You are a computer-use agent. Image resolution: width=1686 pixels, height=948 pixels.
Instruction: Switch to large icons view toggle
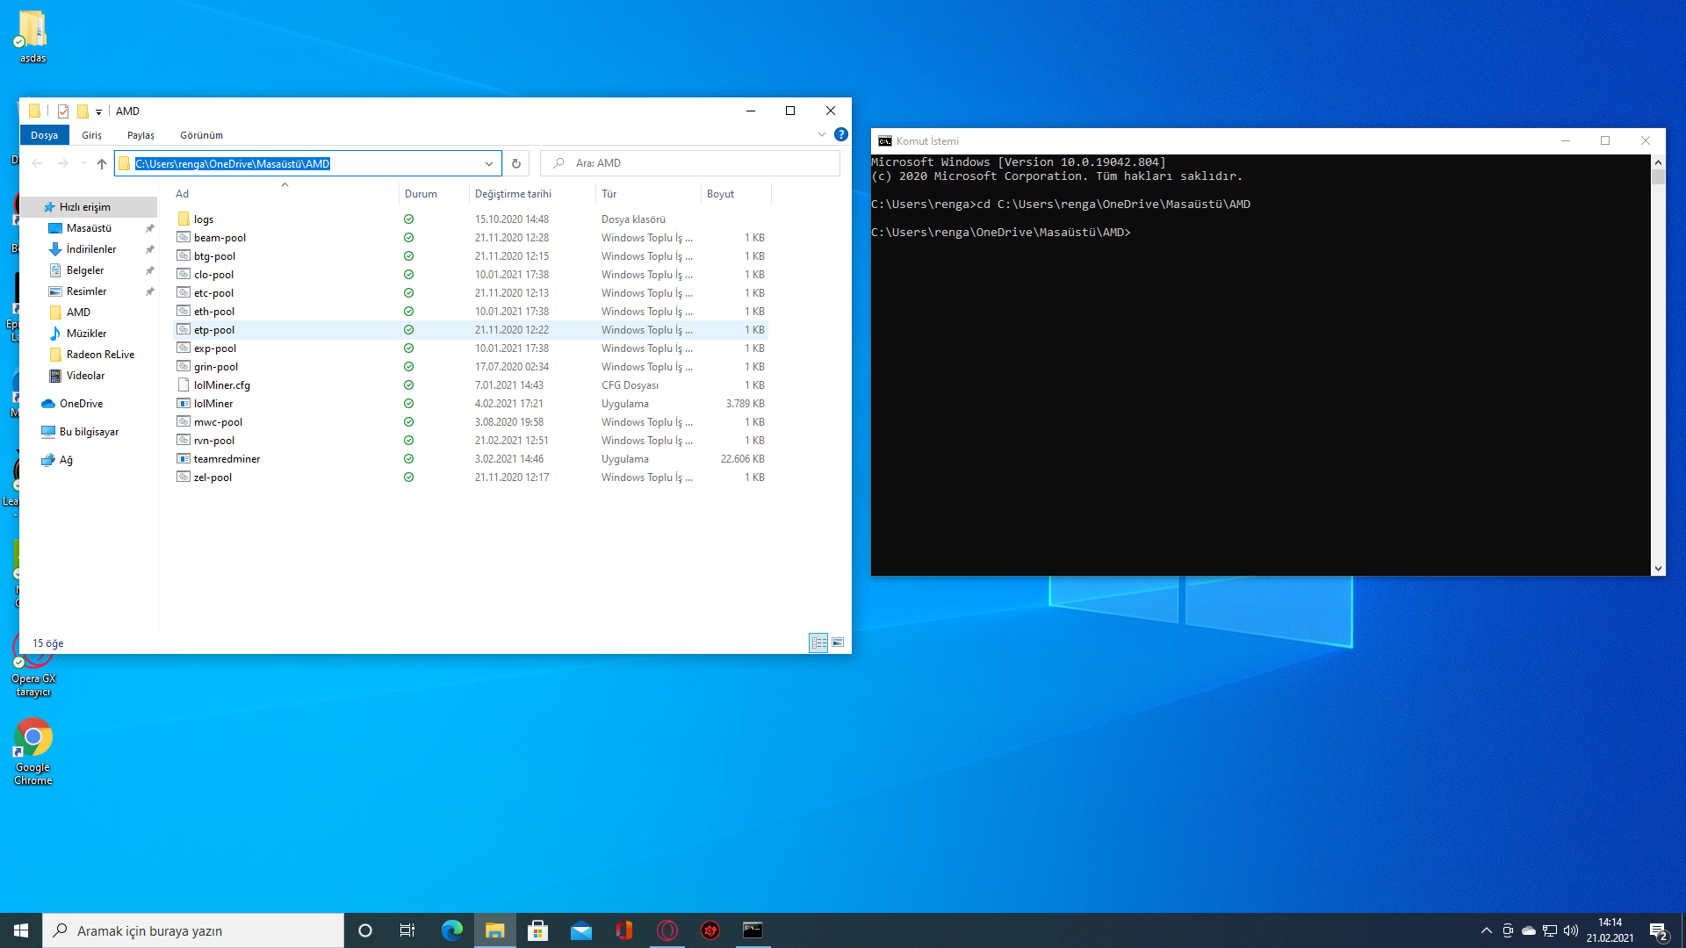[838, 643]
